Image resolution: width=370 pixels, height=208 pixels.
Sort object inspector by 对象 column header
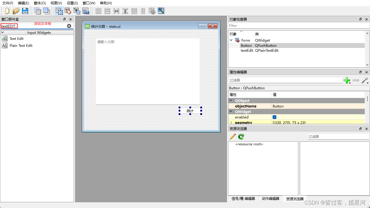tap(241, 34)
